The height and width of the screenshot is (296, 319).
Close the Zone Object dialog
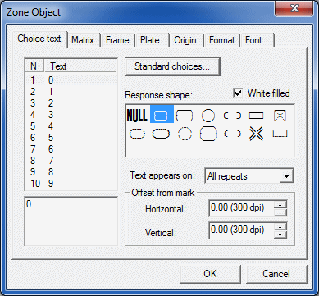point(294,9)
